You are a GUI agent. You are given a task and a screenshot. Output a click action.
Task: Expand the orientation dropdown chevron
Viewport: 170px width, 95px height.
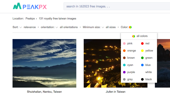(57, 27)
